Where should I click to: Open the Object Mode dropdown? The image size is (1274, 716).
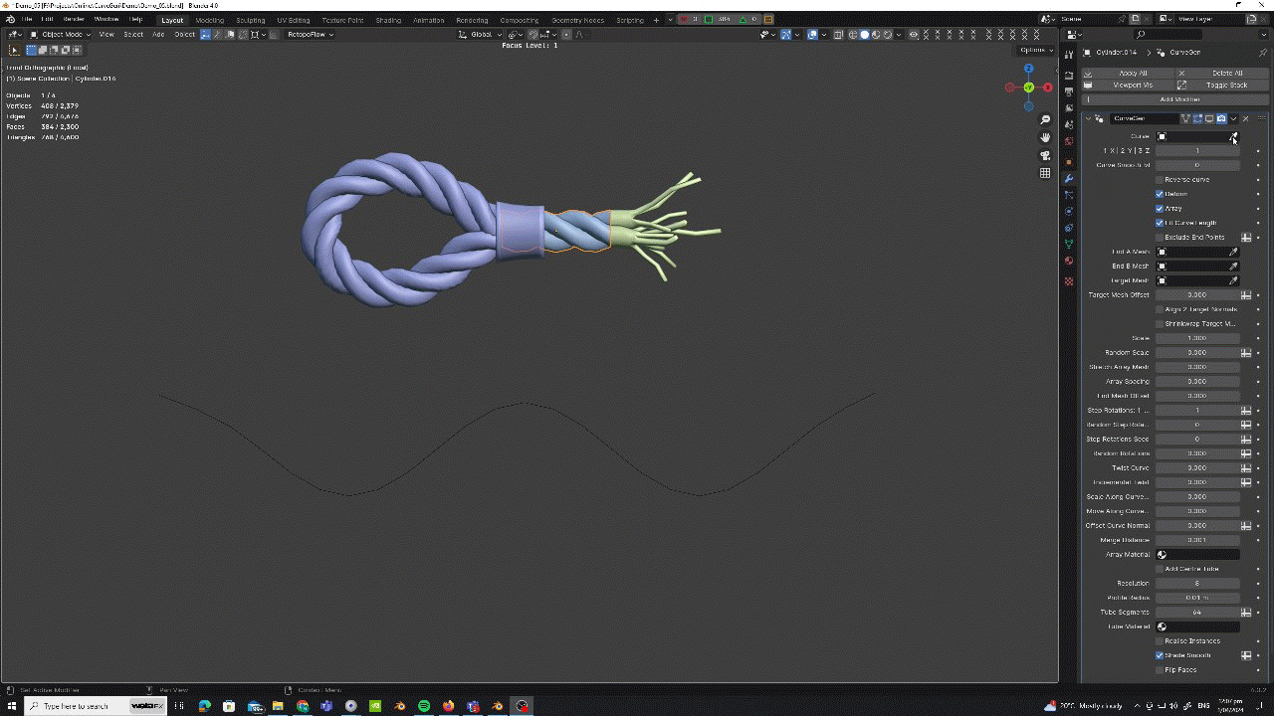[61, 35]
